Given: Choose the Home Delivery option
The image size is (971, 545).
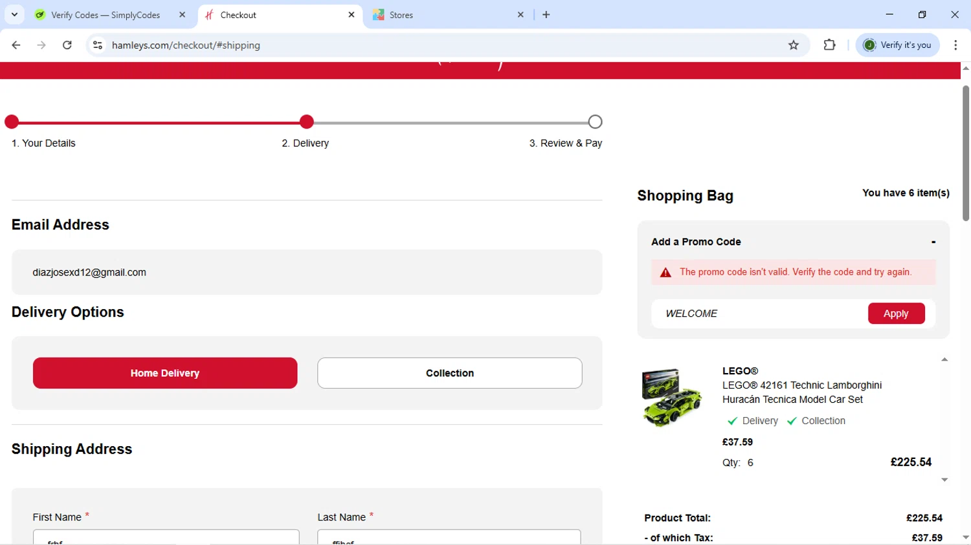Looking at the screenshot, I should [x=165, y=373].
